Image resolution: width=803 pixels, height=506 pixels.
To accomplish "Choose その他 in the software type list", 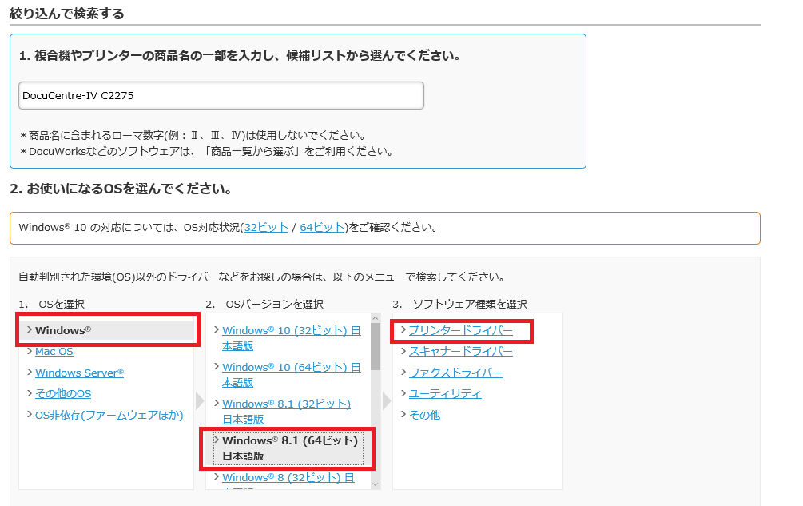I will (424, 415).
